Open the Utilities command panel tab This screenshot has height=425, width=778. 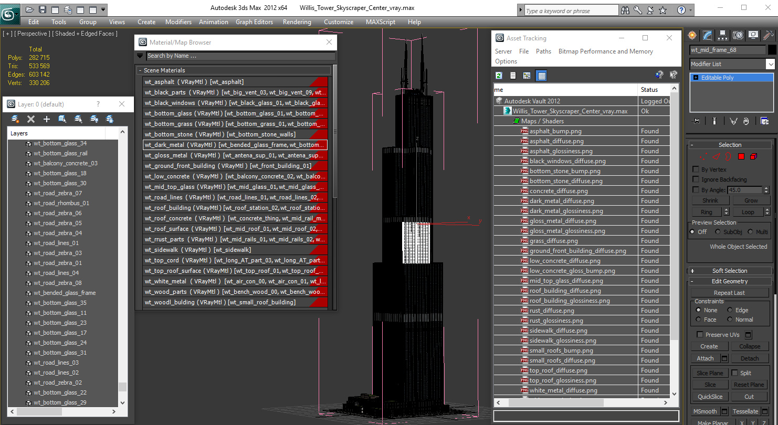pyautogui.click(x=769, y=35)
